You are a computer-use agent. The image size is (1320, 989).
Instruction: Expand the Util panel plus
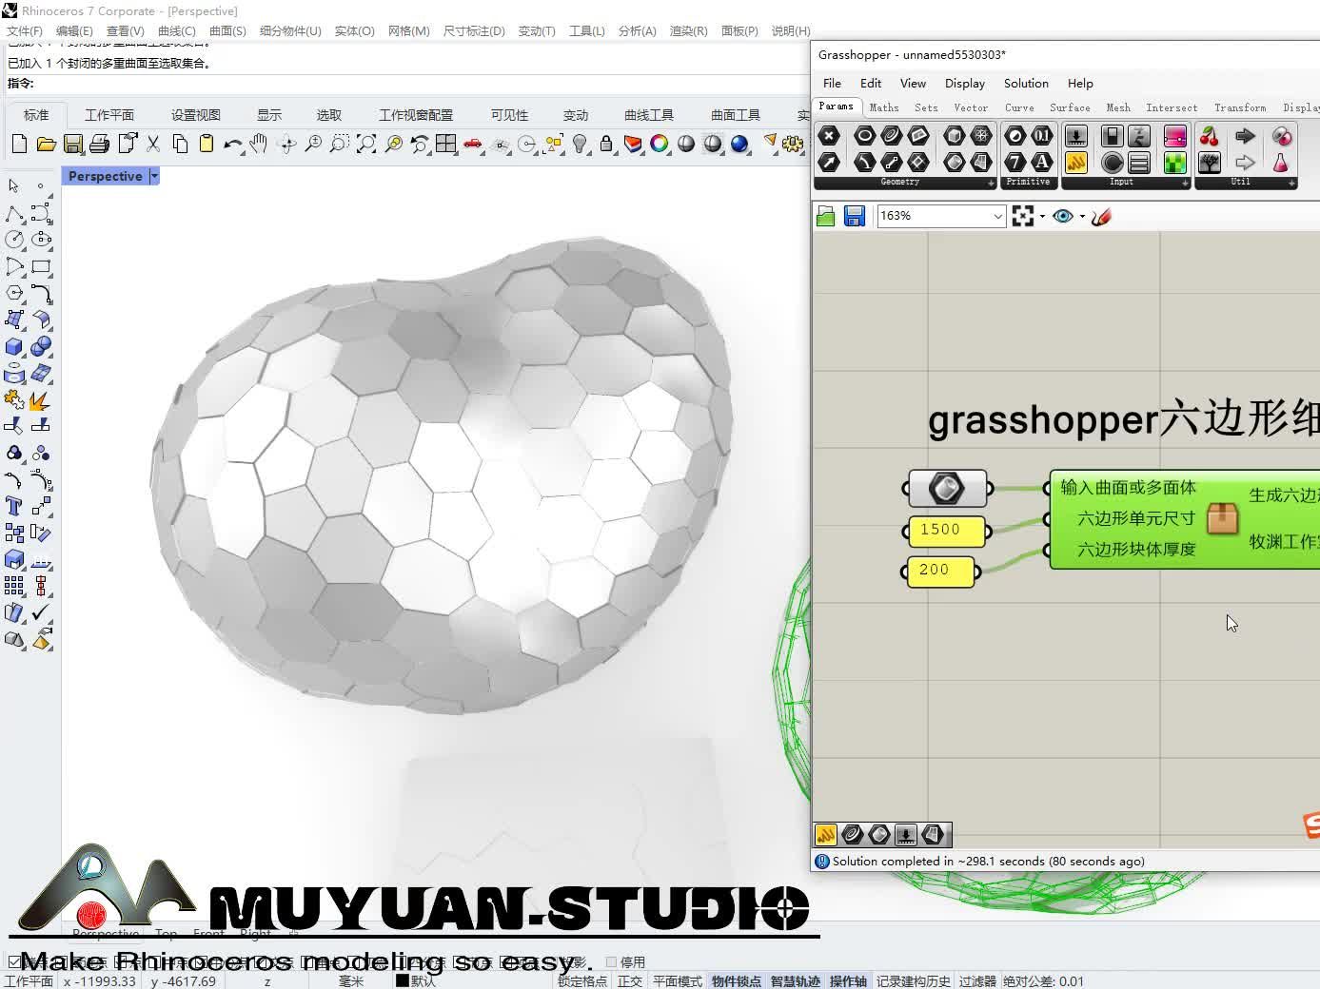tap(1291, 183)
